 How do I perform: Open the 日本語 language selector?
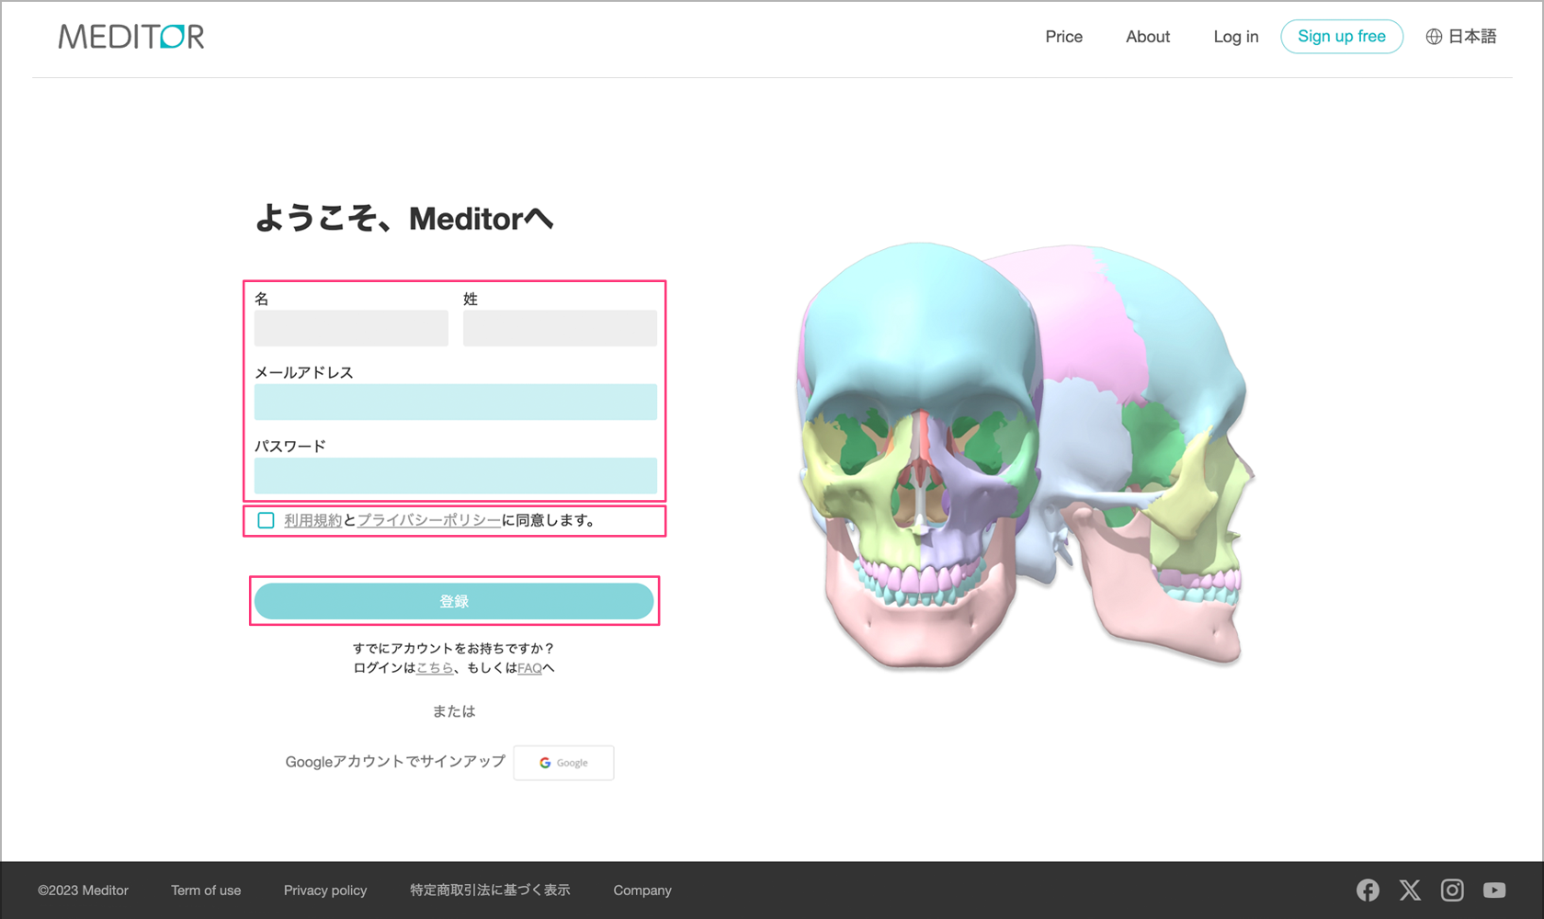1461,37
